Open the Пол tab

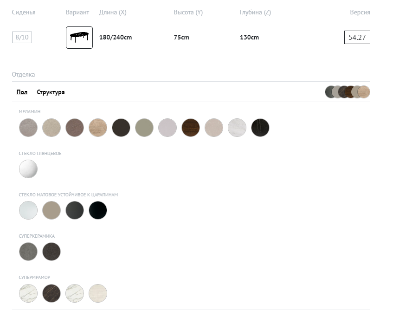click(x=22, y=92)
